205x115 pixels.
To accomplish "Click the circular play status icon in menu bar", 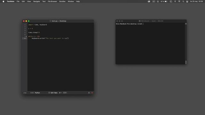I will (158, 1).
